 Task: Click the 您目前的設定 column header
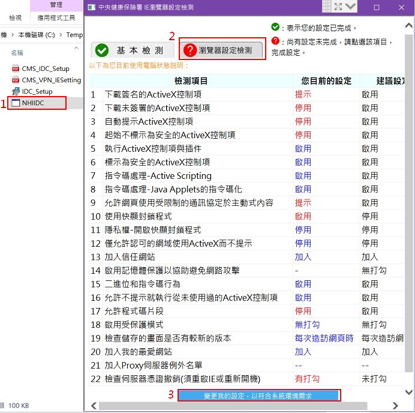(326, 81)
